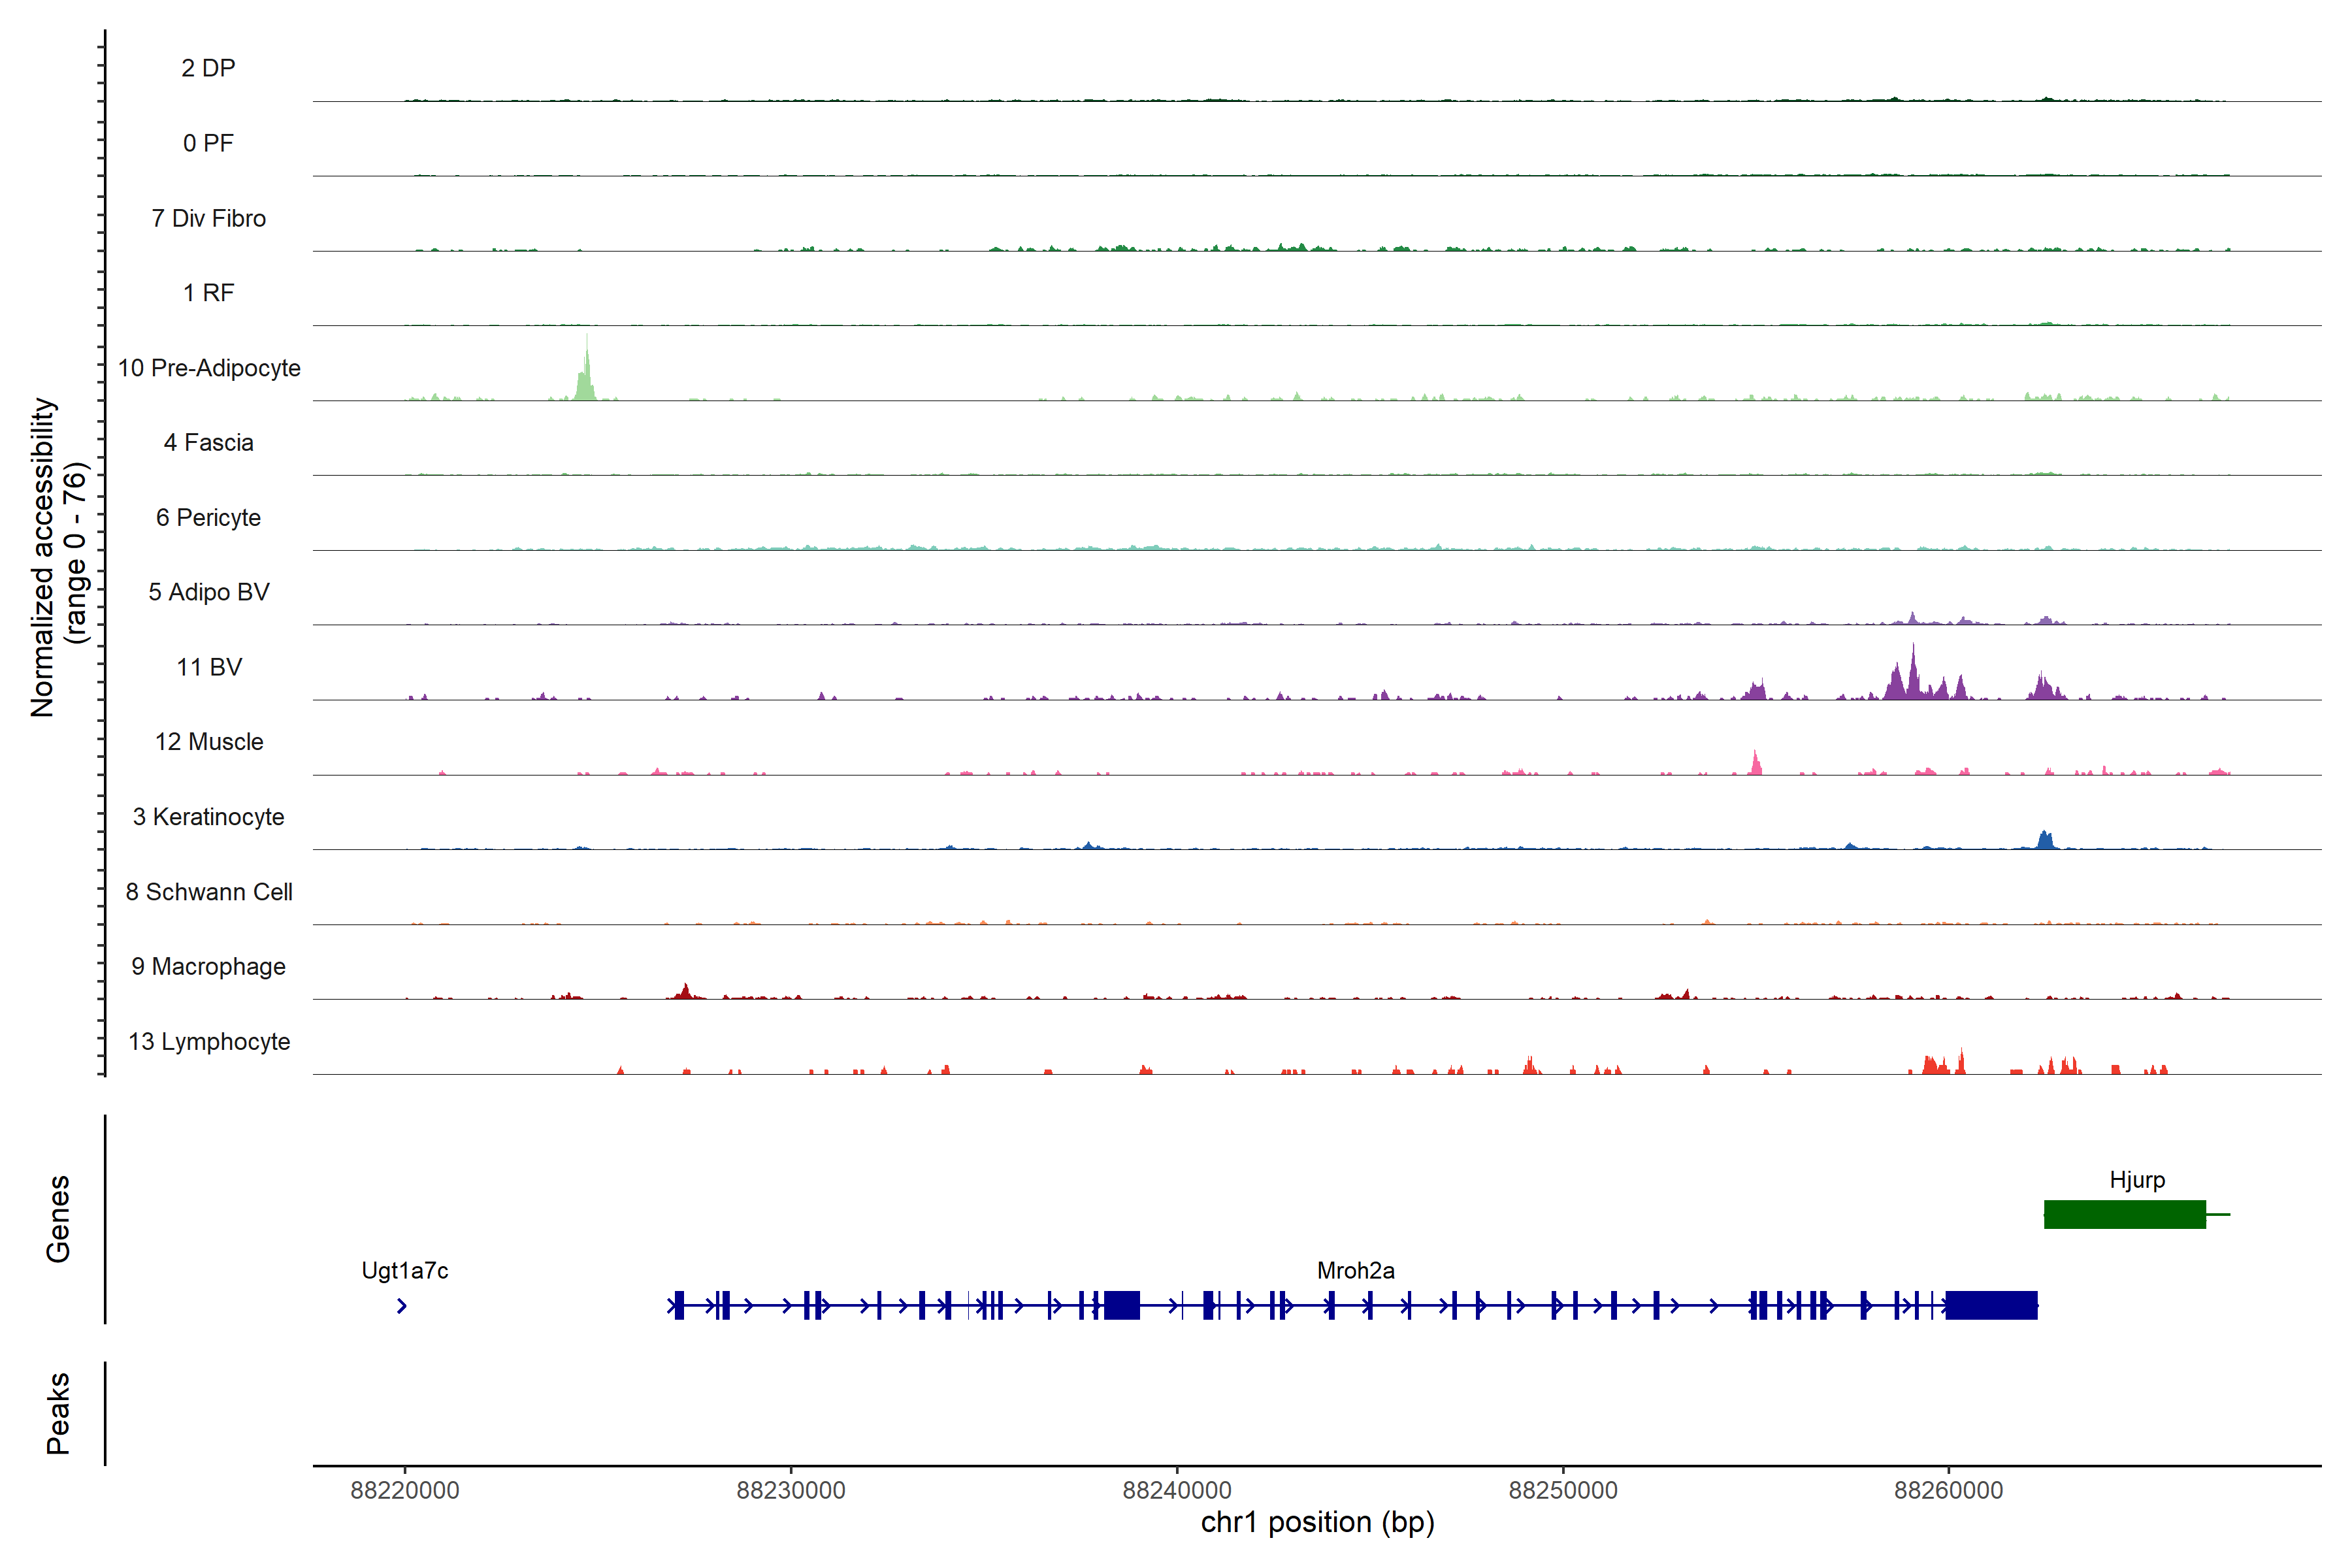Click the Hjurp gene name label
2352x1568 pixels.
pyautogui.click(x=2137, y=1180)
